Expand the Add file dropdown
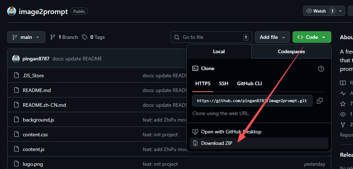The height and width of the screenshot is (169, 353). coord(272,37)
